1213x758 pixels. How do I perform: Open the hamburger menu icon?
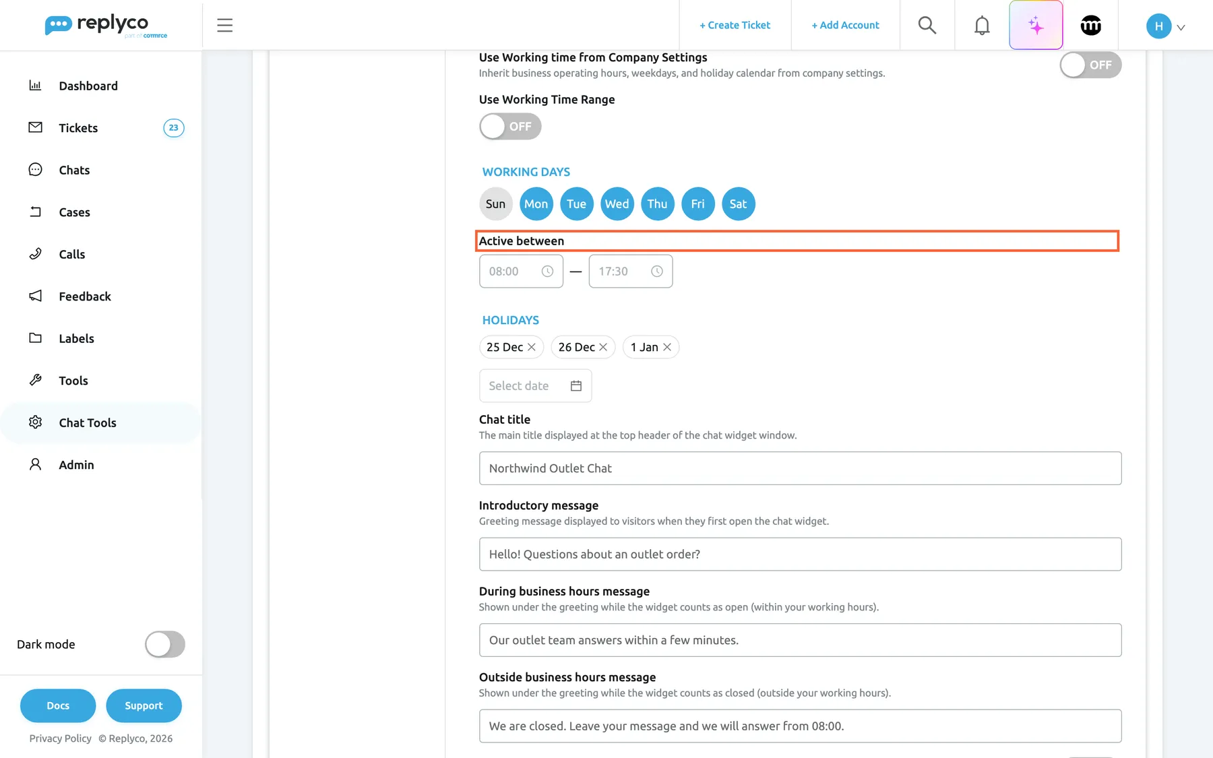click(224, 26)
